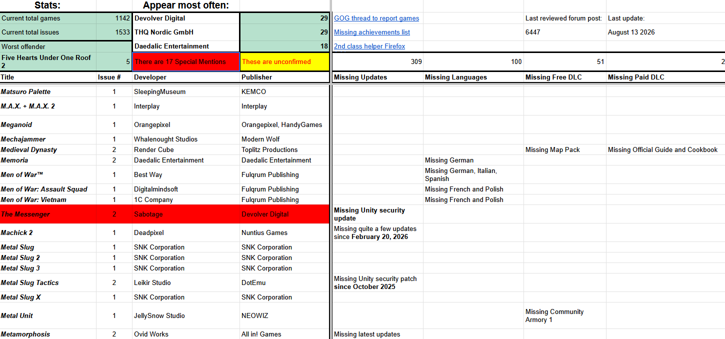Screen dimensions: 725x339
Task: Select the 'Men of War™' title cell
Action: coord(48,175)
